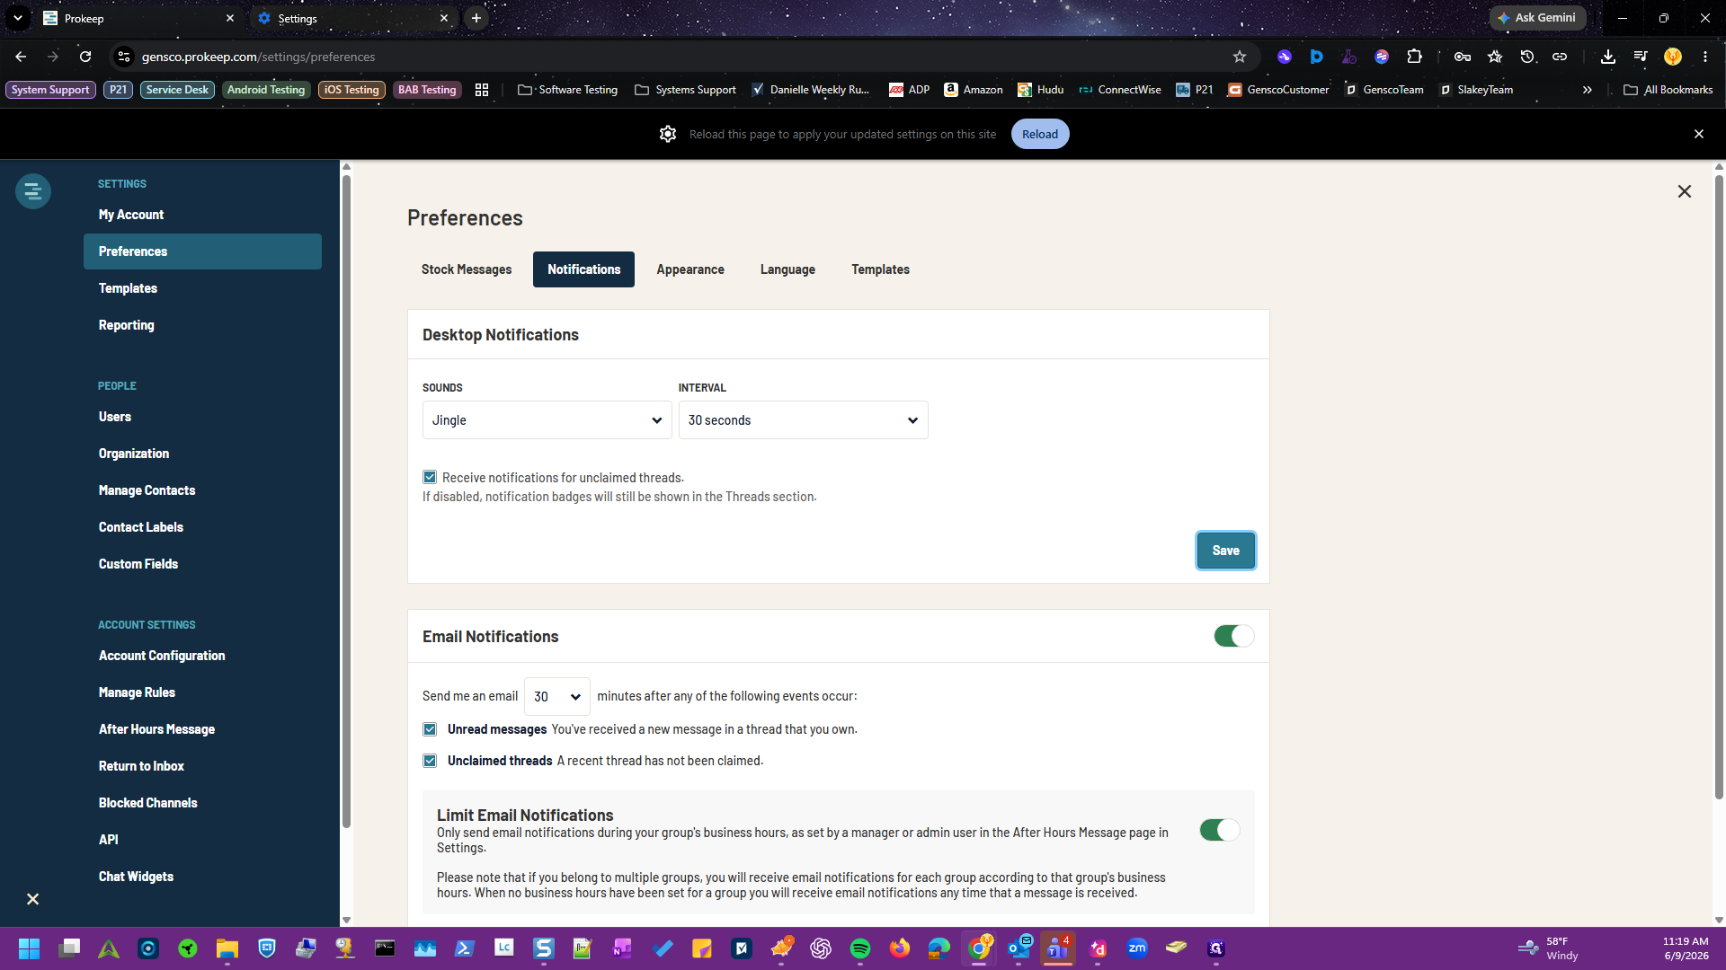Open the Language tab
1726x970 pixels.
point(787,269)
